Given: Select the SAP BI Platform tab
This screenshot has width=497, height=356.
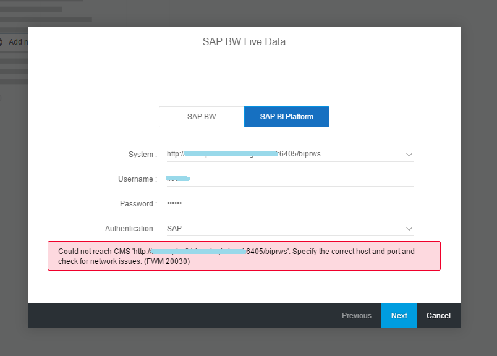Looking at the screenshot, I should tap(287, 117).
